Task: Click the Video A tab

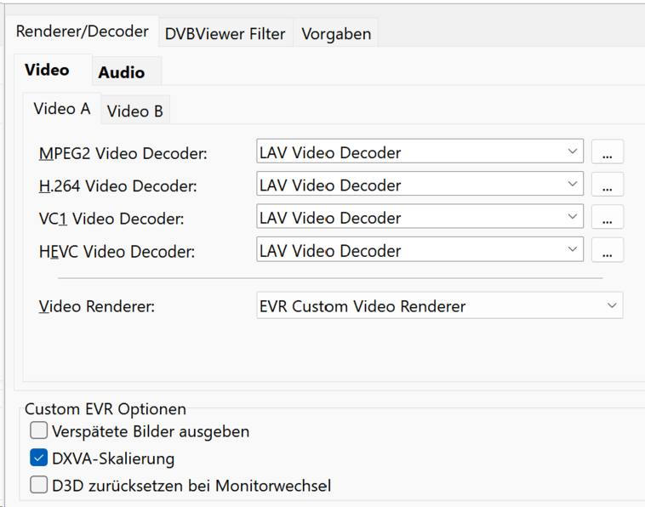Action: (x=61, y=109)
